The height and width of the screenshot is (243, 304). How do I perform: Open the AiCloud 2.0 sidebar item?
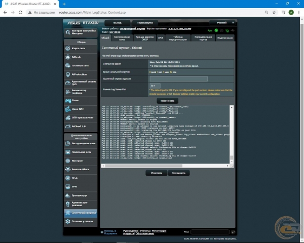click(81, 127)
